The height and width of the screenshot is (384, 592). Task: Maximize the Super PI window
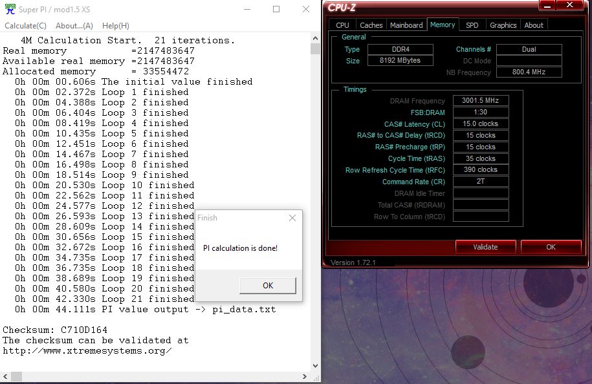[x=276, y=9]
